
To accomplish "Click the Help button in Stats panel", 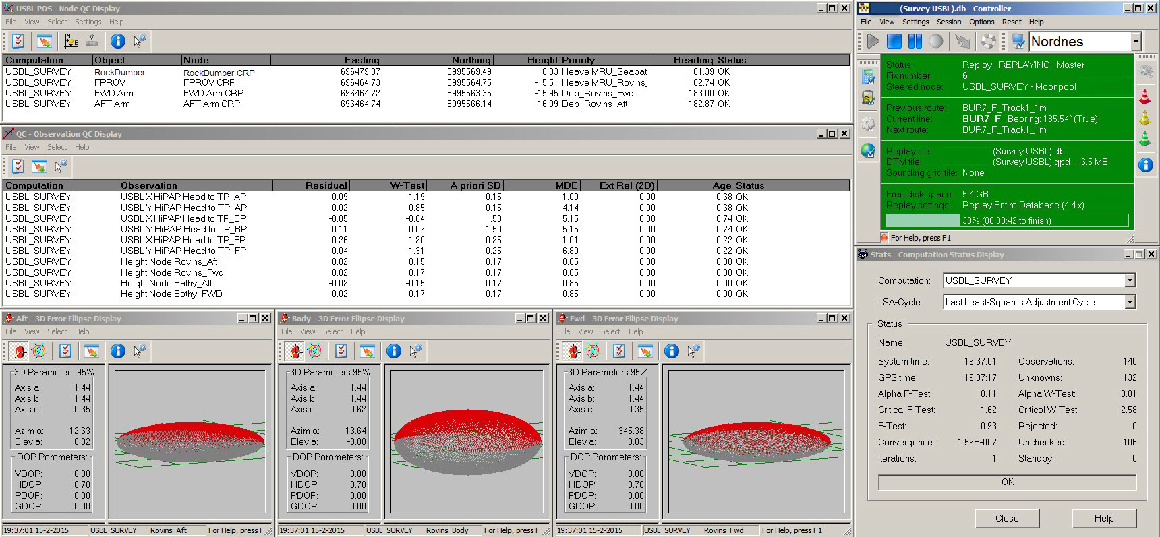I will pos(1103,518).
